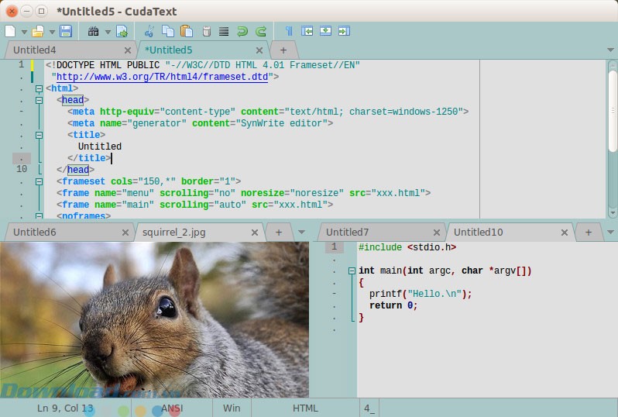Click the Undo green arrow icon
This screenshot has width=618, height=417.
tap(242, 32)
